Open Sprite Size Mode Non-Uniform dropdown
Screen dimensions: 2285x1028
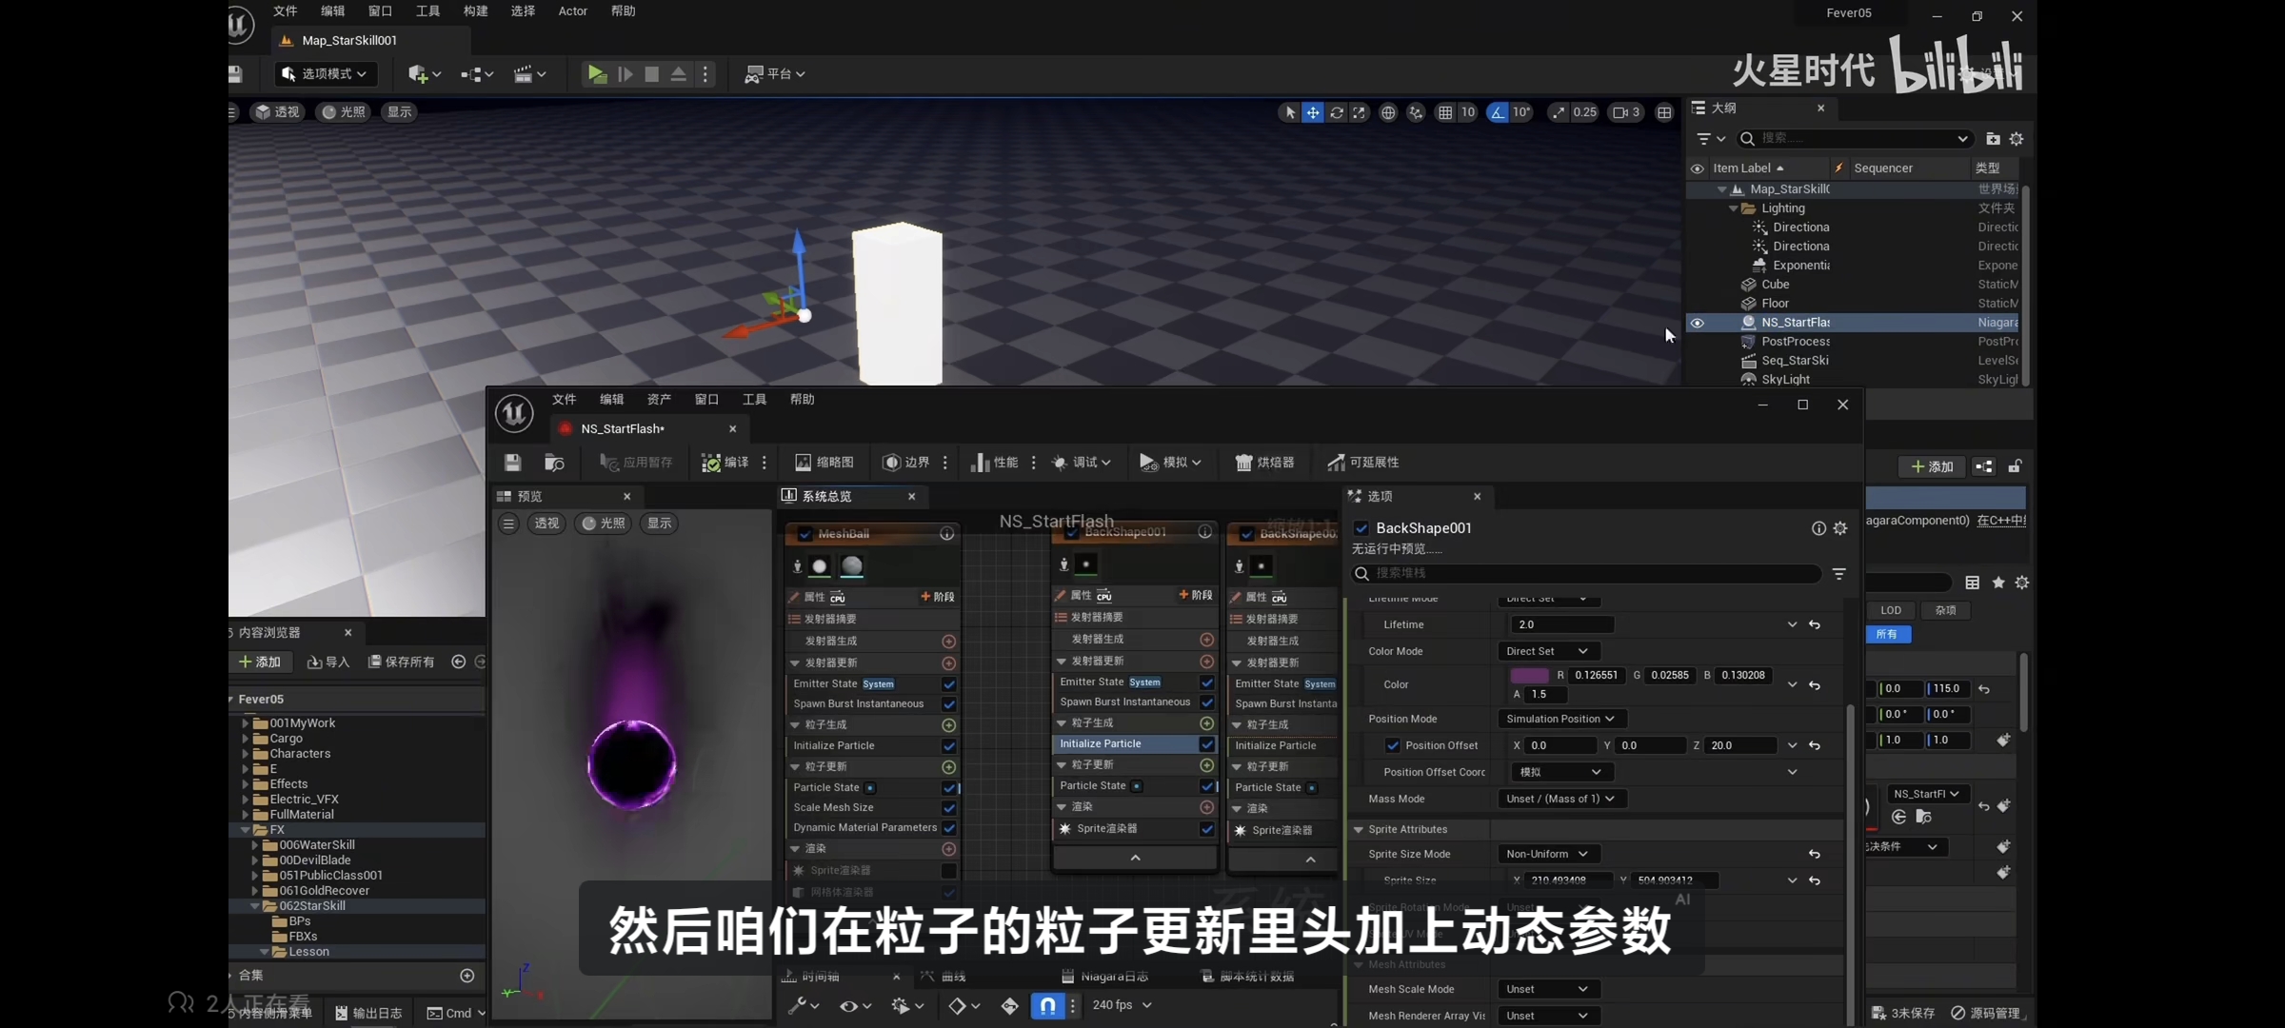tap(1547, 854)
